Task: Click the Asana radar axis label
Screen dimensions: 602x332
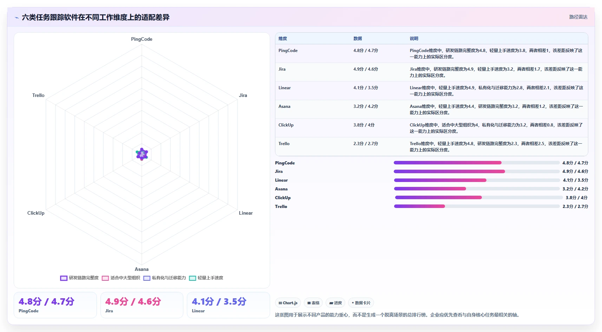Action: point(142,269)
